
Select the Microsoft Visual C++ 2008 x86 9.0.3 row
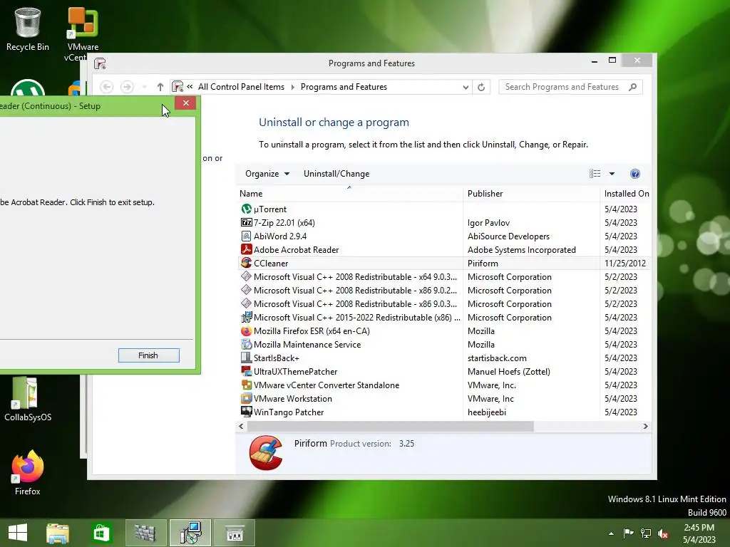tap(443, 304)
